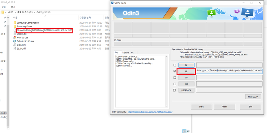
Task: Click the USERDATA file button
Action: coord(186,90)
